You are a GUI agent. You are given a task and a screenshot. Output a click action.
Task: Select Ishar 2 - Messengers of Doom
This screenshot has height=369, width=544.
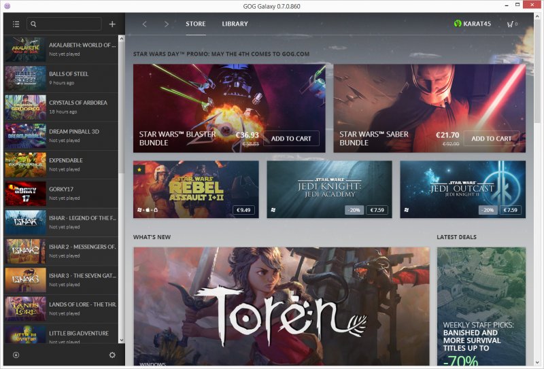tap(61, 251)
